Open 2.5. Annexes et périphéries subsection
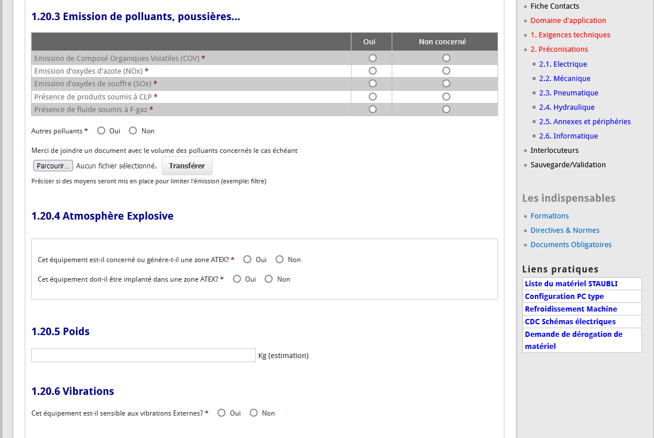Image resolution: width=654 pixels, height=438 pixels. pos(585,122)
